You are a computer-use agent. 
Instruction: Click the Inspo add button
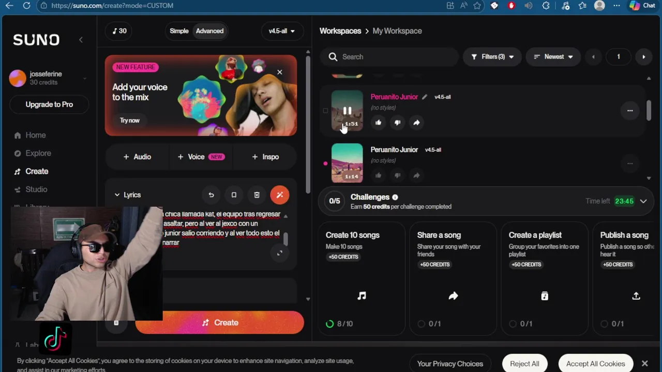pos(265,157)
